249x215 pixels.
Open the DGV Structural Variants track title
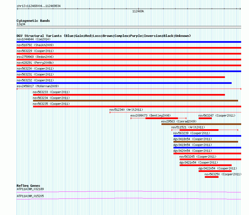click(x=104, y=36)
